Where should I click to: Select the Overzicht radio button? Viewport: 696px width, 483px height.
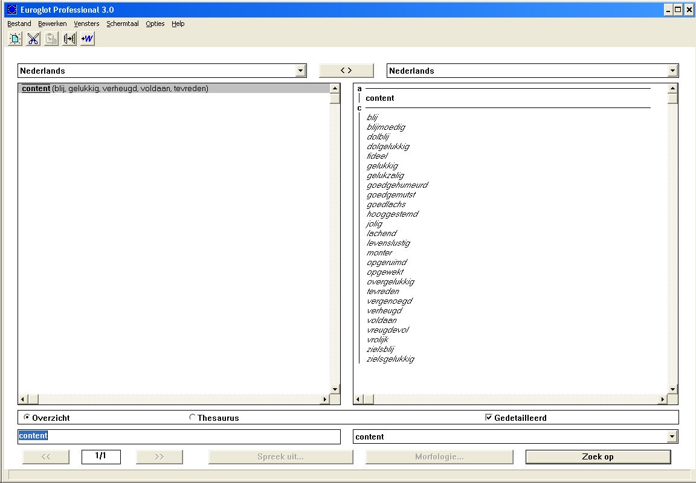click(27, 417)
